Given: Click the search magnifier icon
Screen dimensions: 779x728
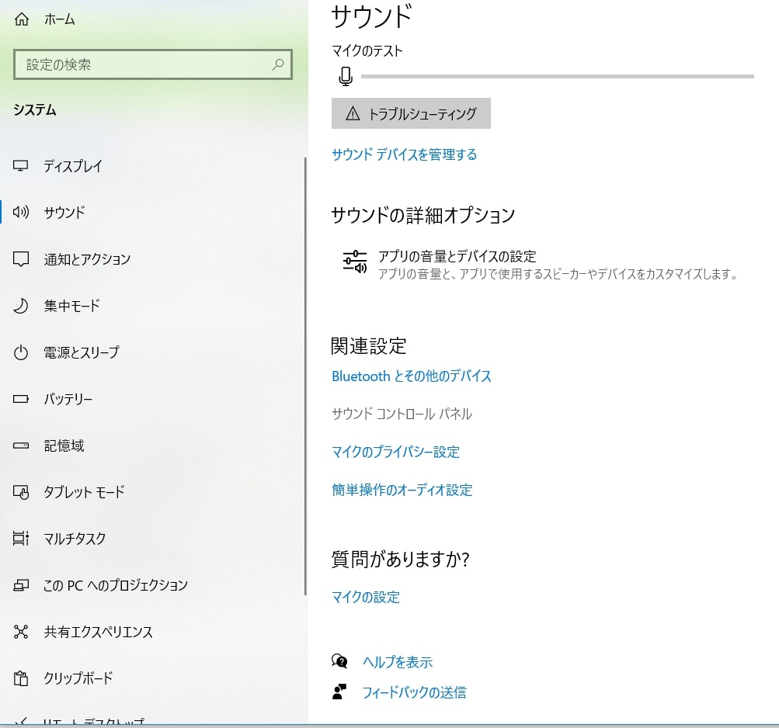Looking at the screenshot, I should (278, 64).
